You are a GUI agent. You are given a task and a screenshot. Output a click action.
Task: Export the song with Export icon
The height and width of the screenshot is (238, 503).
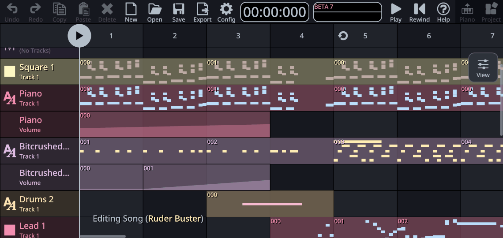(203, 9)
